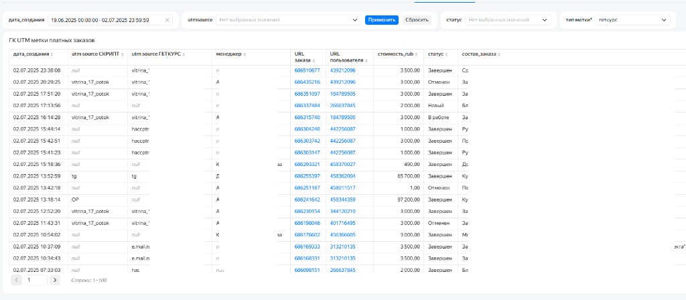Click the cost value 490,00
Image resolution: width=686 pixels, height=300 pixels.
(412, 164)
